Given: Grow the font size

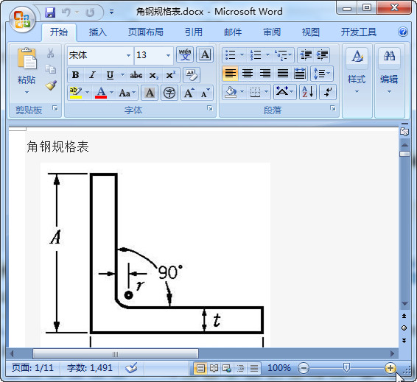Looking at the screenshot, I should (x=189, y=93).
